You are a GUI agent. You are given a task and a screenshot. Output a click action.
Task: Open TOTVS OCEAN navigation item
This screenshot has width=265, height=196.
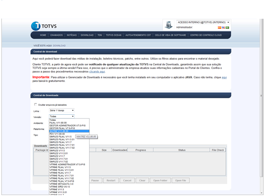click(113, 35)
